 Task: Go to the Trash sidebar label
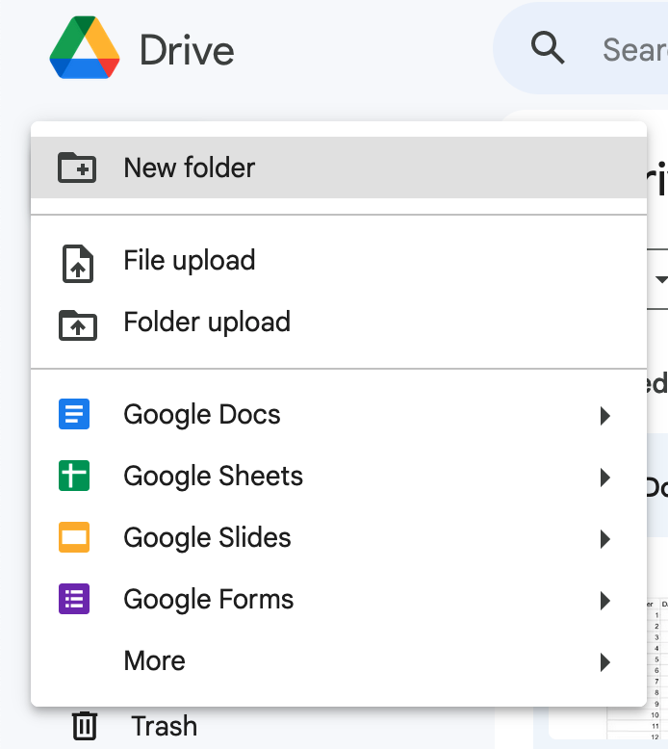pos(164,726)
